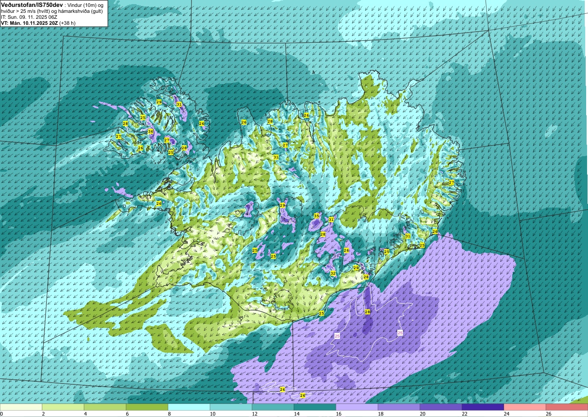The image size is (588, 417).
Task: Click the 18–20 m/s purple legend swatch
Action: 399,407
